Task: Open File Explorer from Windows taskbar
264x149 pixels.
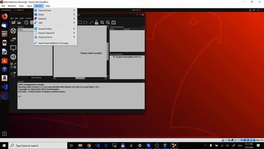Action: (80, 146)
